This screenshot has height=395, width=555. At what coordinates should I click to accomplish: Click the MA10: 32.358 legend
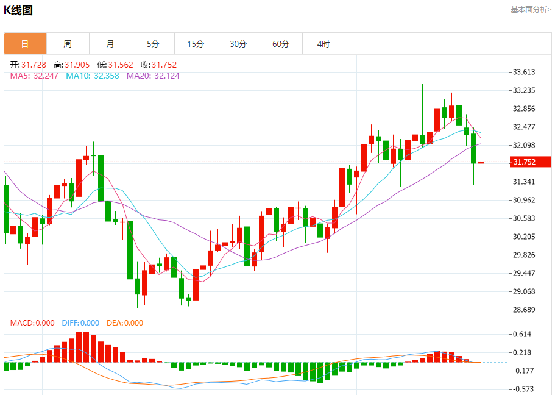pyautogui.click(x=93, y=76)
